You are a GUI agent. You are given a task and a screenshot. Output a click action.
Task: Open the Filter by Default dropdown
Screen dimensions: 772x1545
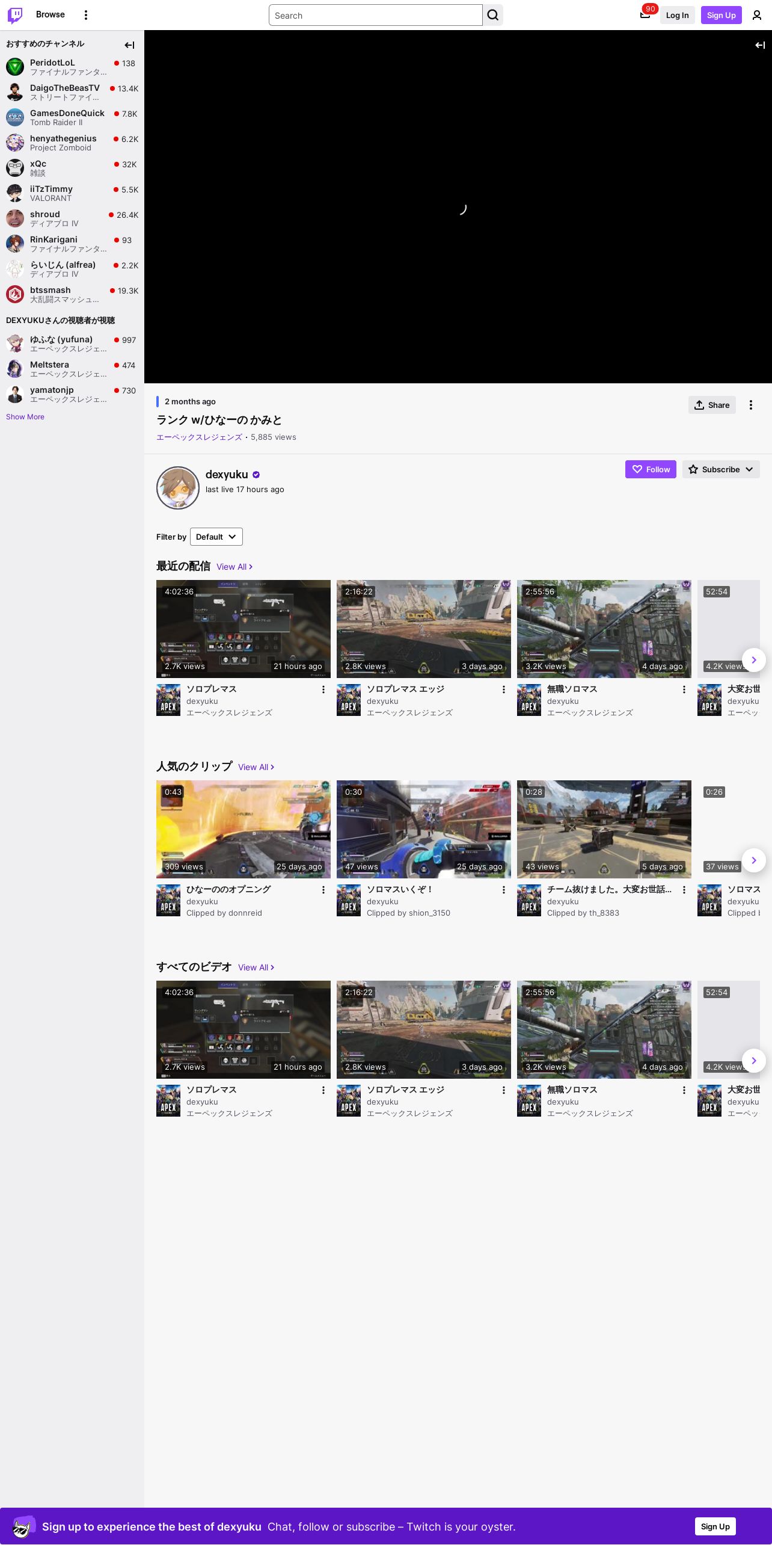point(216,537)
